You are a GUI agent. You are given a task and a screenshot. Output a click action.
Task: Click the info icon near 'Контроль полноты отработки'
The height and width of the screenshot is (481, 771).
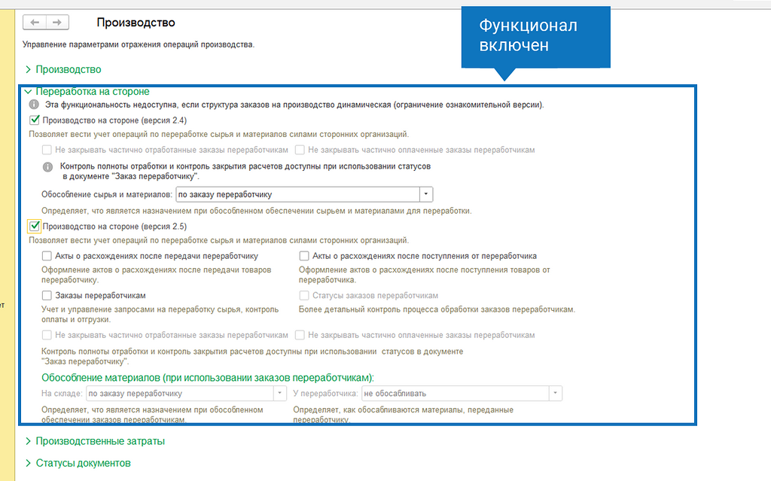coord(47,166)
